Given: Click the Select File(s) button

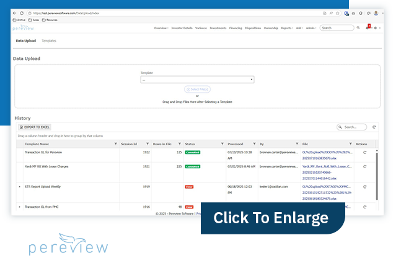Looking at the screenshot, I should [197, 89].
